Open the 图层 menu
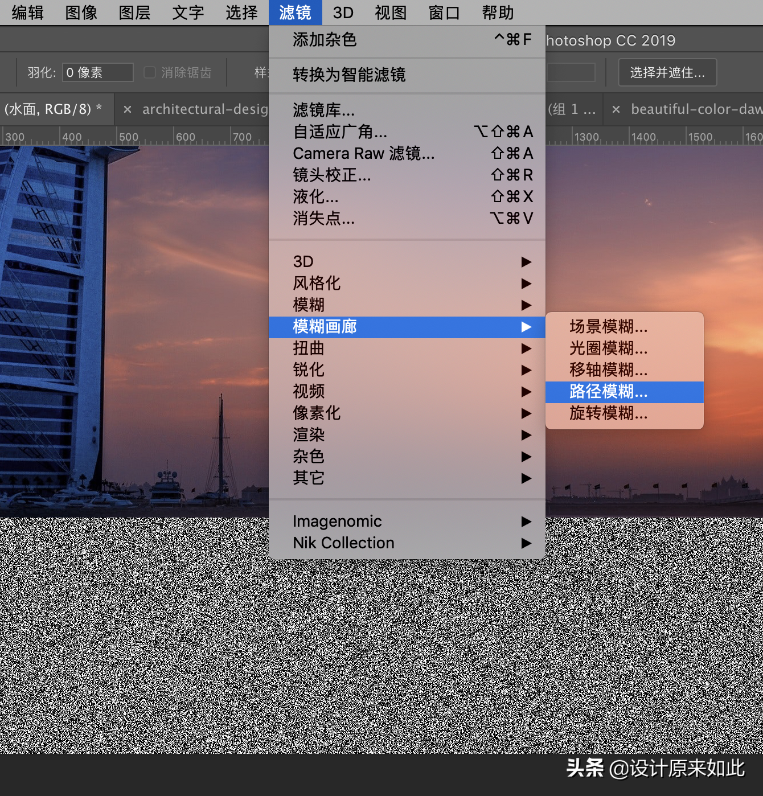 pos(135,13)
